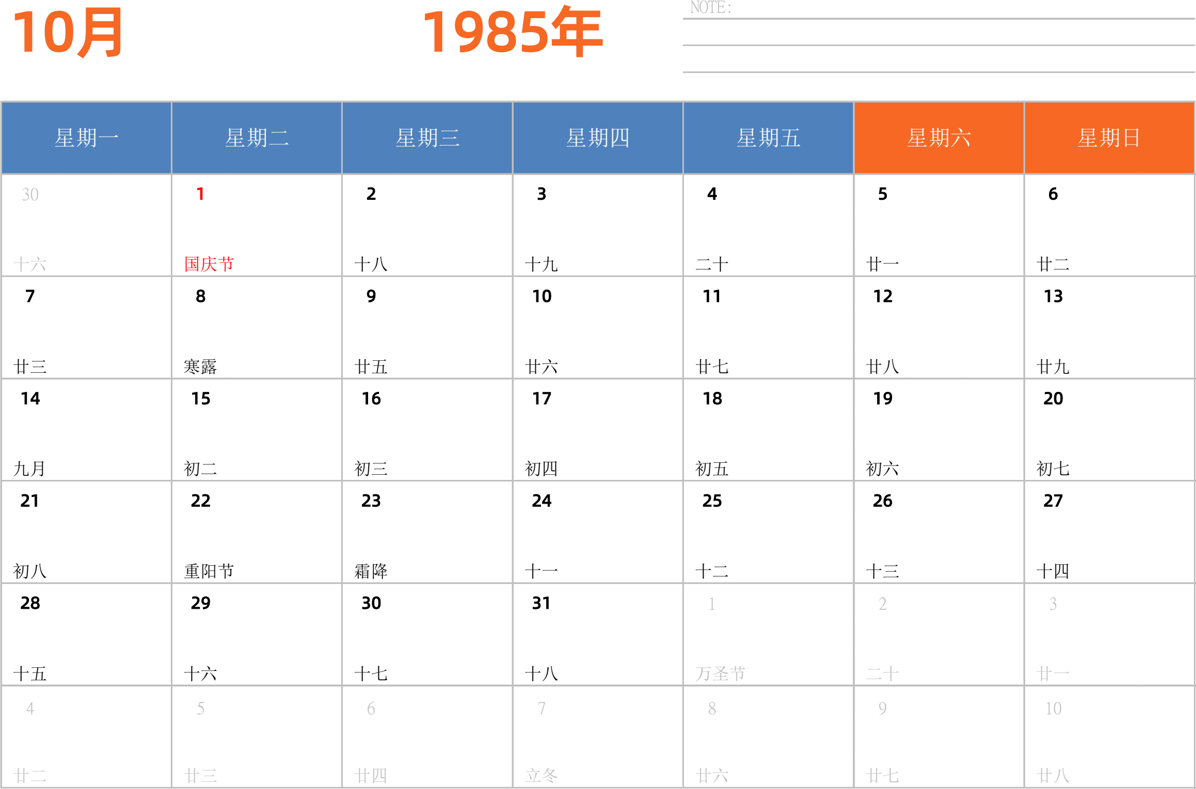The width and height of the screenshot is (1196, 789).
Task: Select the 星期五 column header
Action: tap(768, 138)
